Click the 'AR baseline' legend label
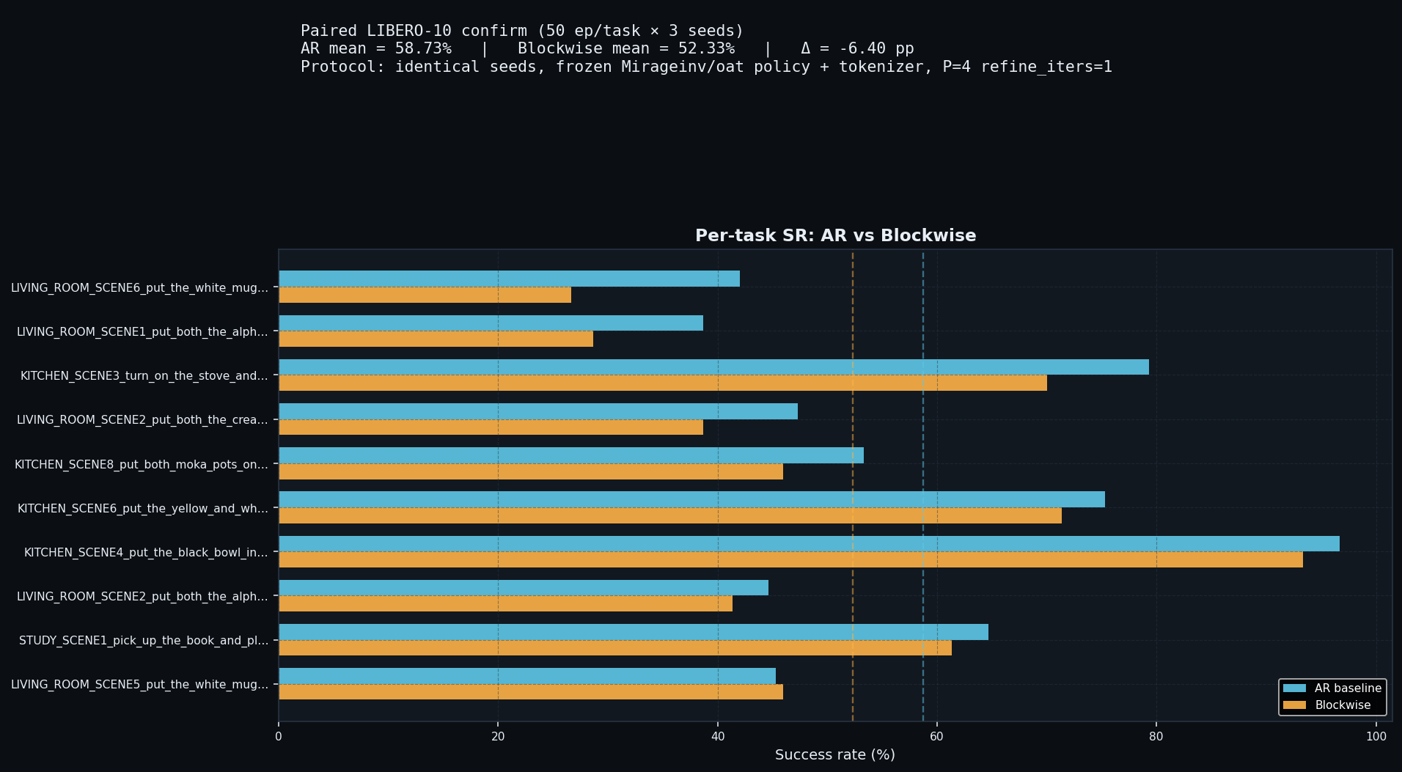Image resolution: width=1402 pixels, height=772 pixels. coord(1348,688)
